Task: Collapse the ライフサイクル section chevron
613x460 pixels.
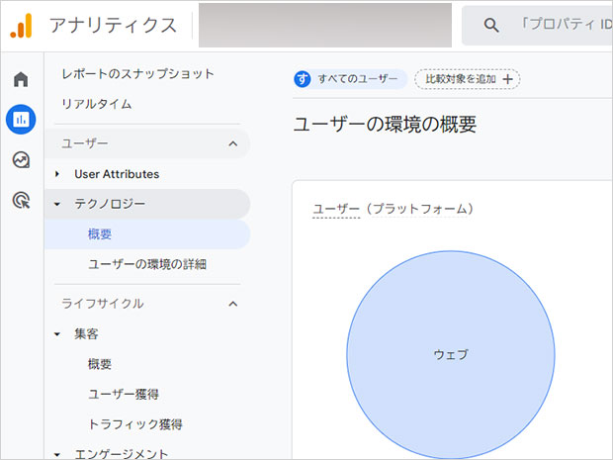Action: 233,304
